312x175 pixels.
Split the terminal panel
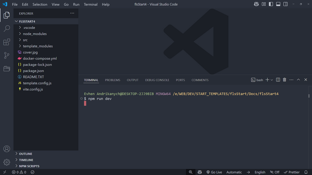click(278, 80)
